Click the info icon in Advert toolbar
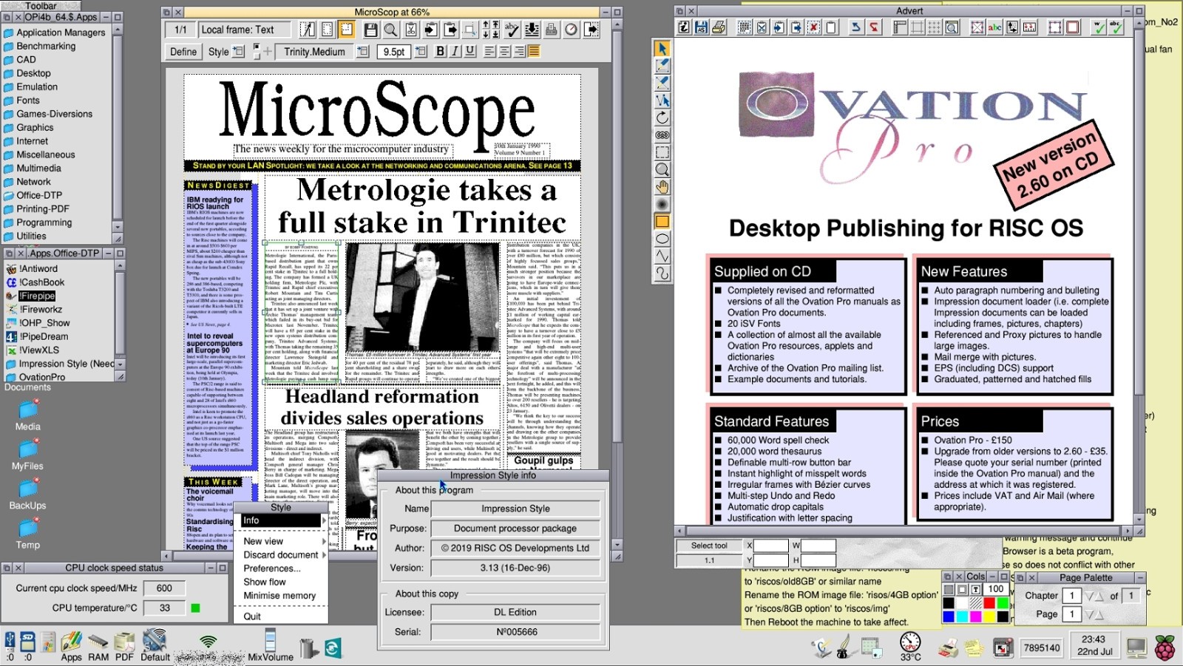Viewport: 1183px width, 666px height. (x=685, y=27)
